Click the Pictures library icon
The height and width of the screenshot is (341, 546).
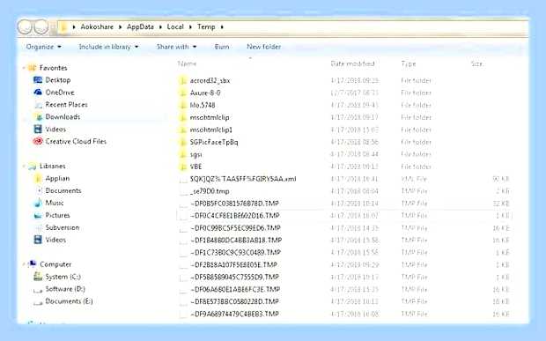(38, 216)
